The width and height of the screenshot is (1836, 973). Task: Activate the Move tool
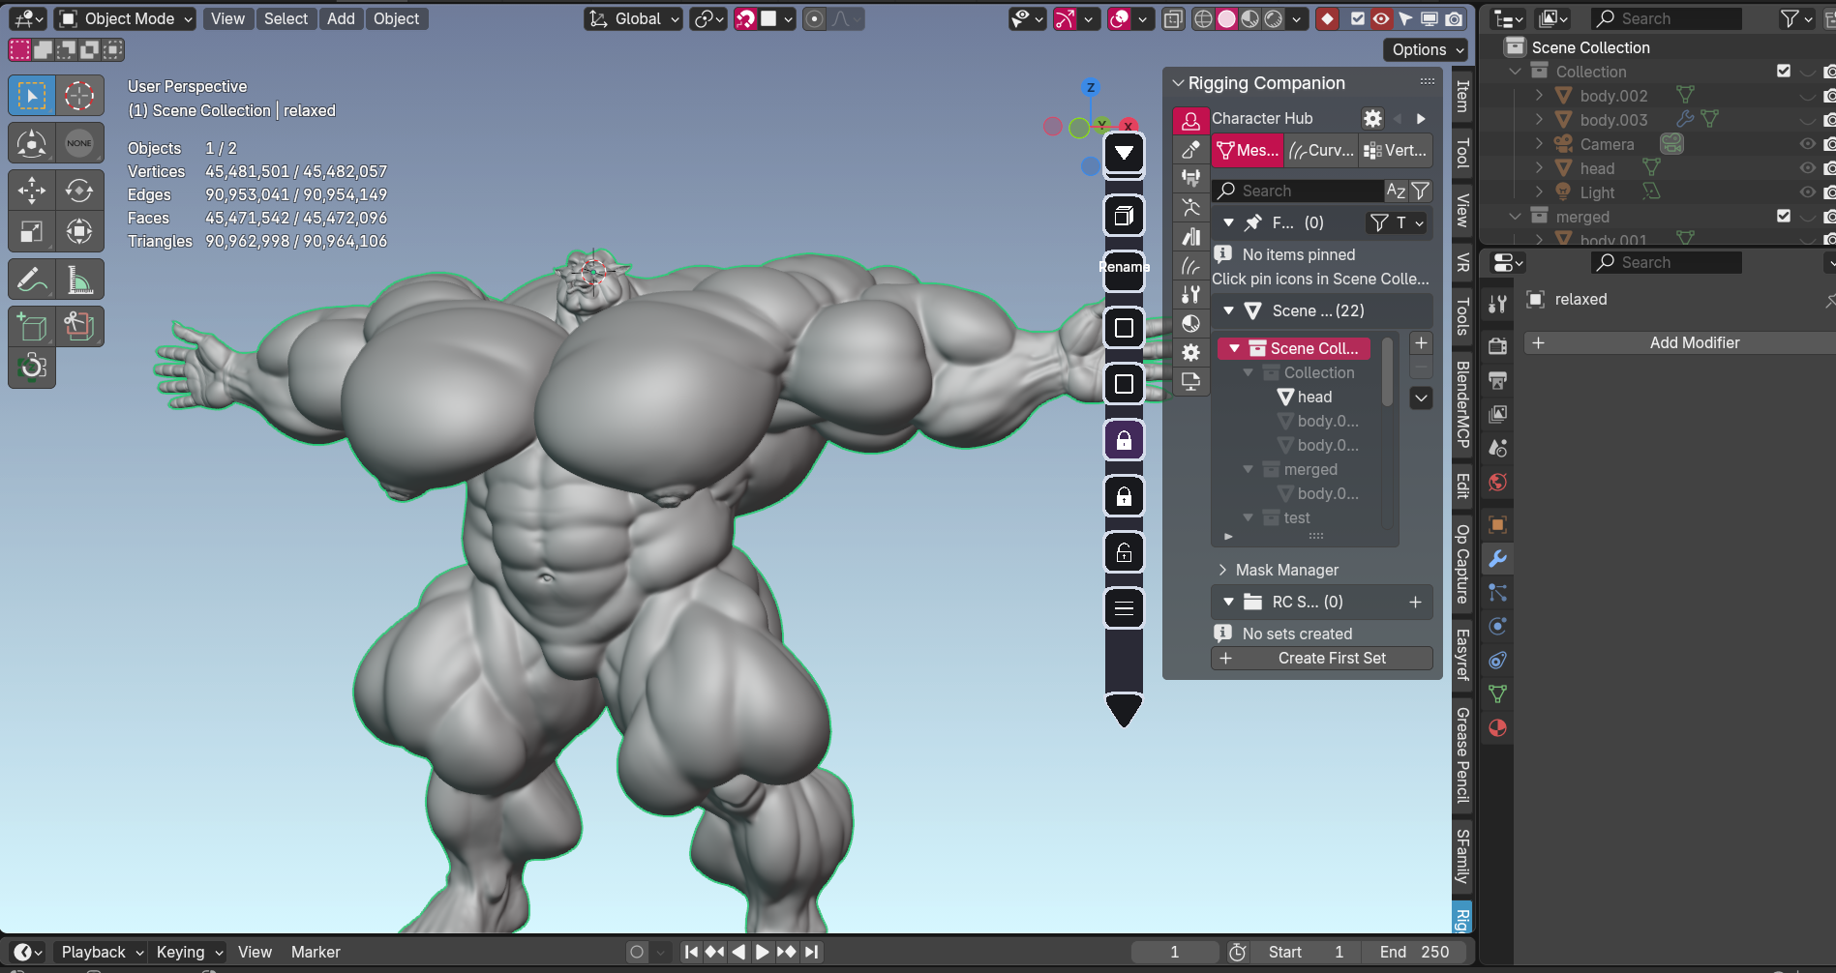(32, 191)
